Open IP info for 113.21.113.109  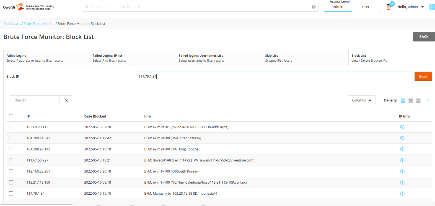(x=402, y=182)
